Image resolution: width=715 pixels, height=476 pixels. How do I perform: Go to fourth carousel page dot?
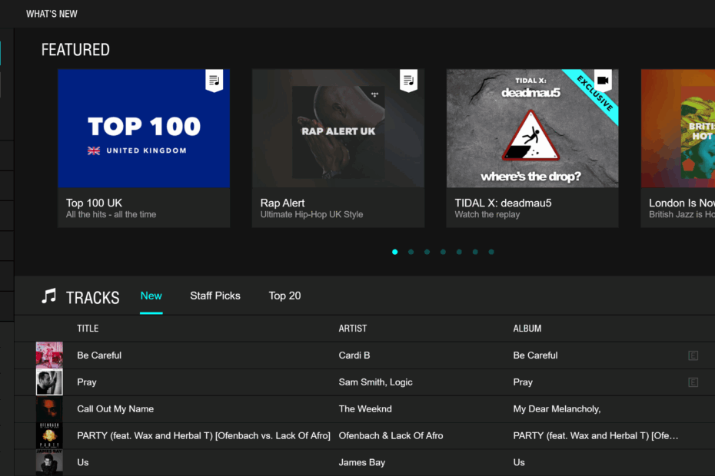pyautogui.click(x=443, y=252)
